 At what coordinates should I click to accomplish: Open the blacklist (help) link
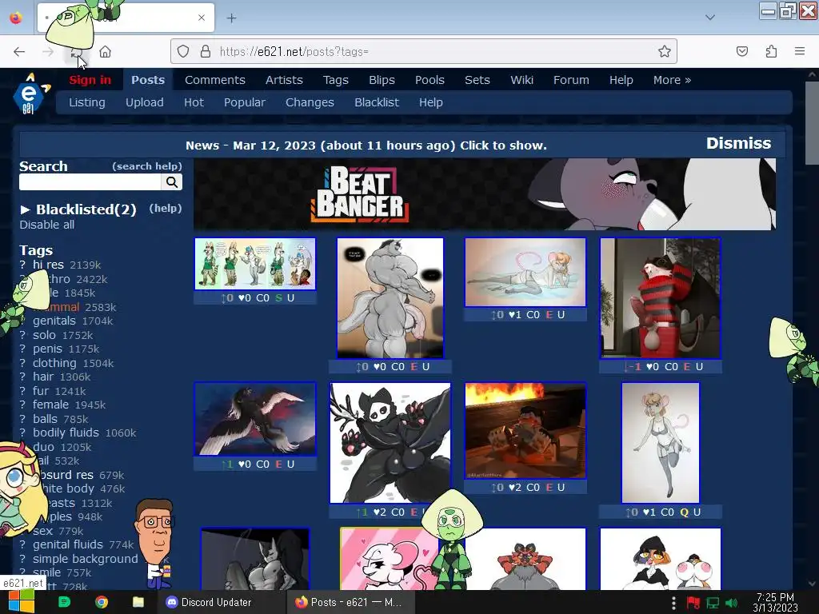click(165, 209)
